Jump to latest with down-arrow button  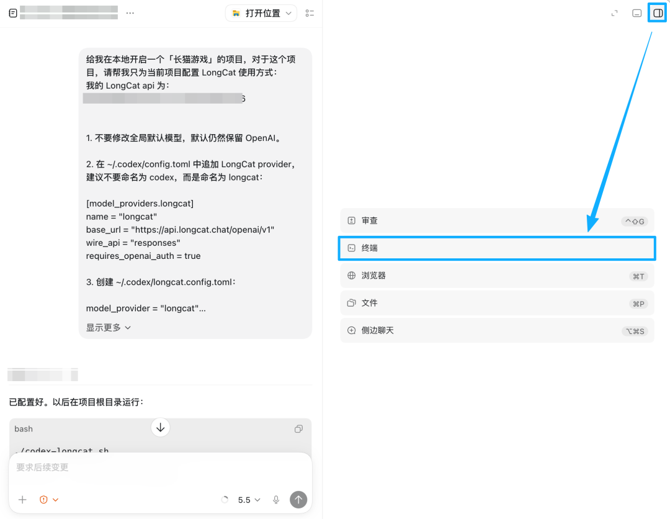(x=160, y=428)
